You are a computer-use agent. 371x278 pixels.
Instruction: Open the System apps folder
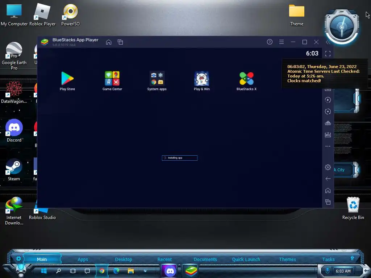click(x=157, y=80)
